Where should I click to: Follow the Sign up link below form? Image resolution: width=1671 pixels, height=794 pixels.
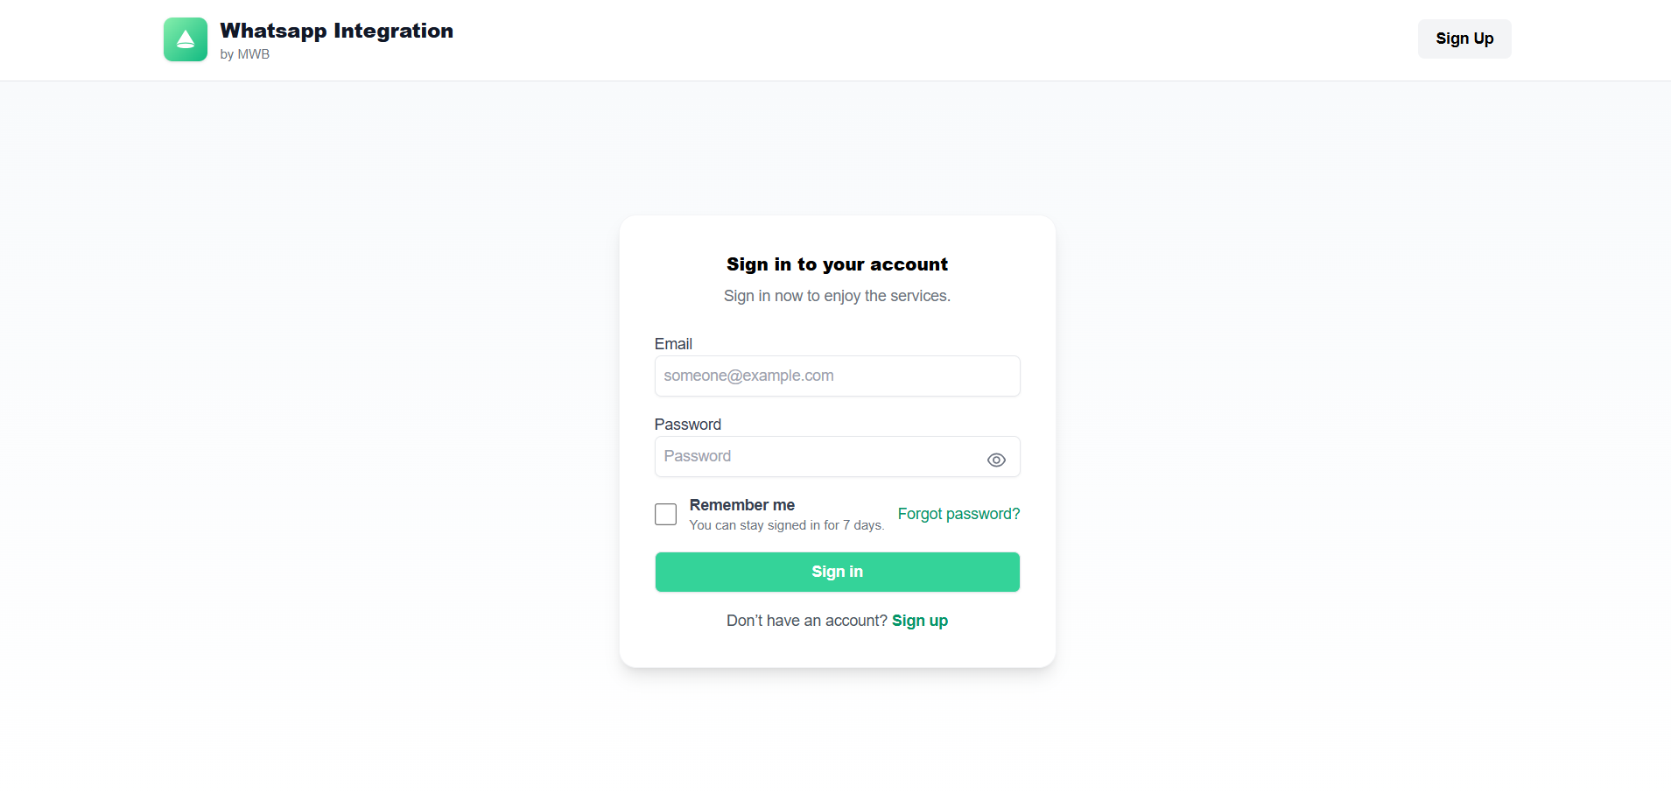coord(919,621)
